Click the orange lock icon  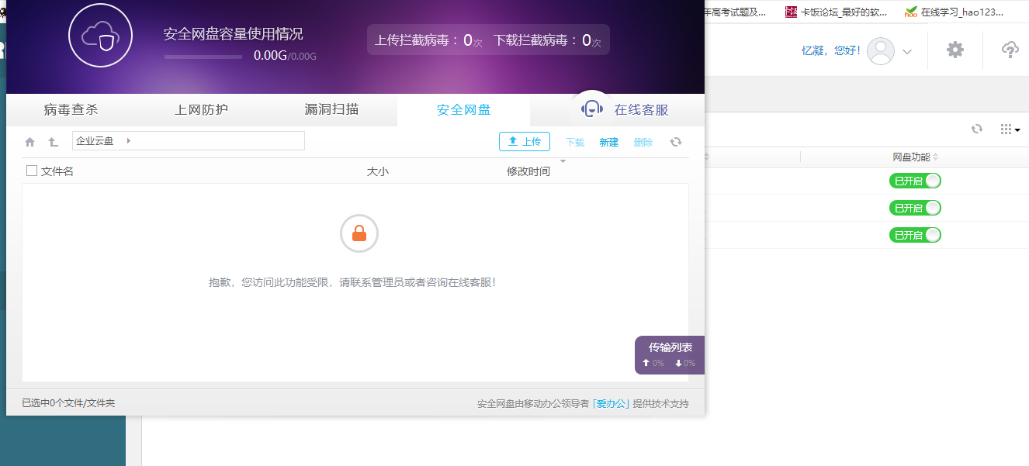[x=359, y=233]
